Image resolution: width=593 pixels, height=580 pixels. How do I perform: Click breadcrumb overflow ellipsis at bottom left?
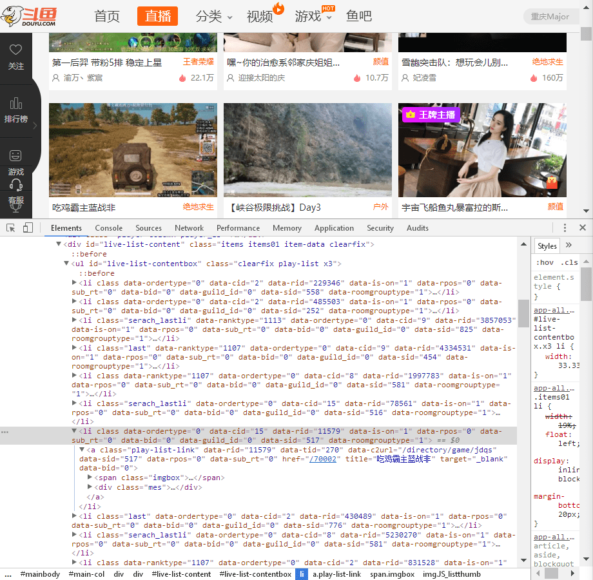(x=8, y=574)
